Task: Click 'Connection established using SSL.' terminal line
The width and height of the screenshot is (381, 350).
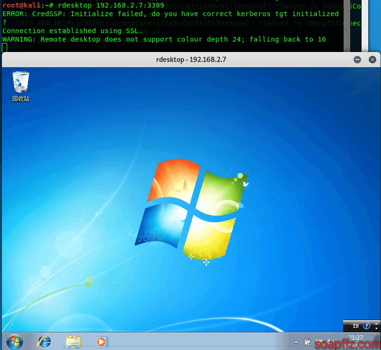Action: coord(72,31)
